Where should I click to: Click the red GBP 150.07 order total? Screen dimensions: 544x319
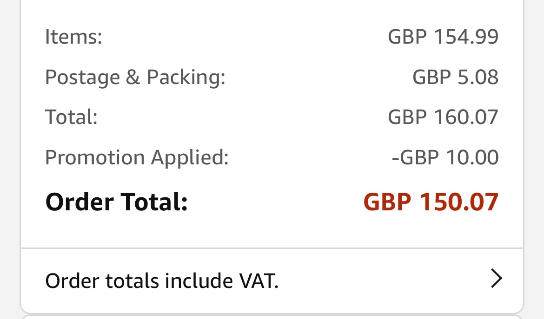pos(431,202)
